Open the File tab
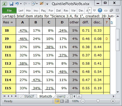 [x=9, y=11]
